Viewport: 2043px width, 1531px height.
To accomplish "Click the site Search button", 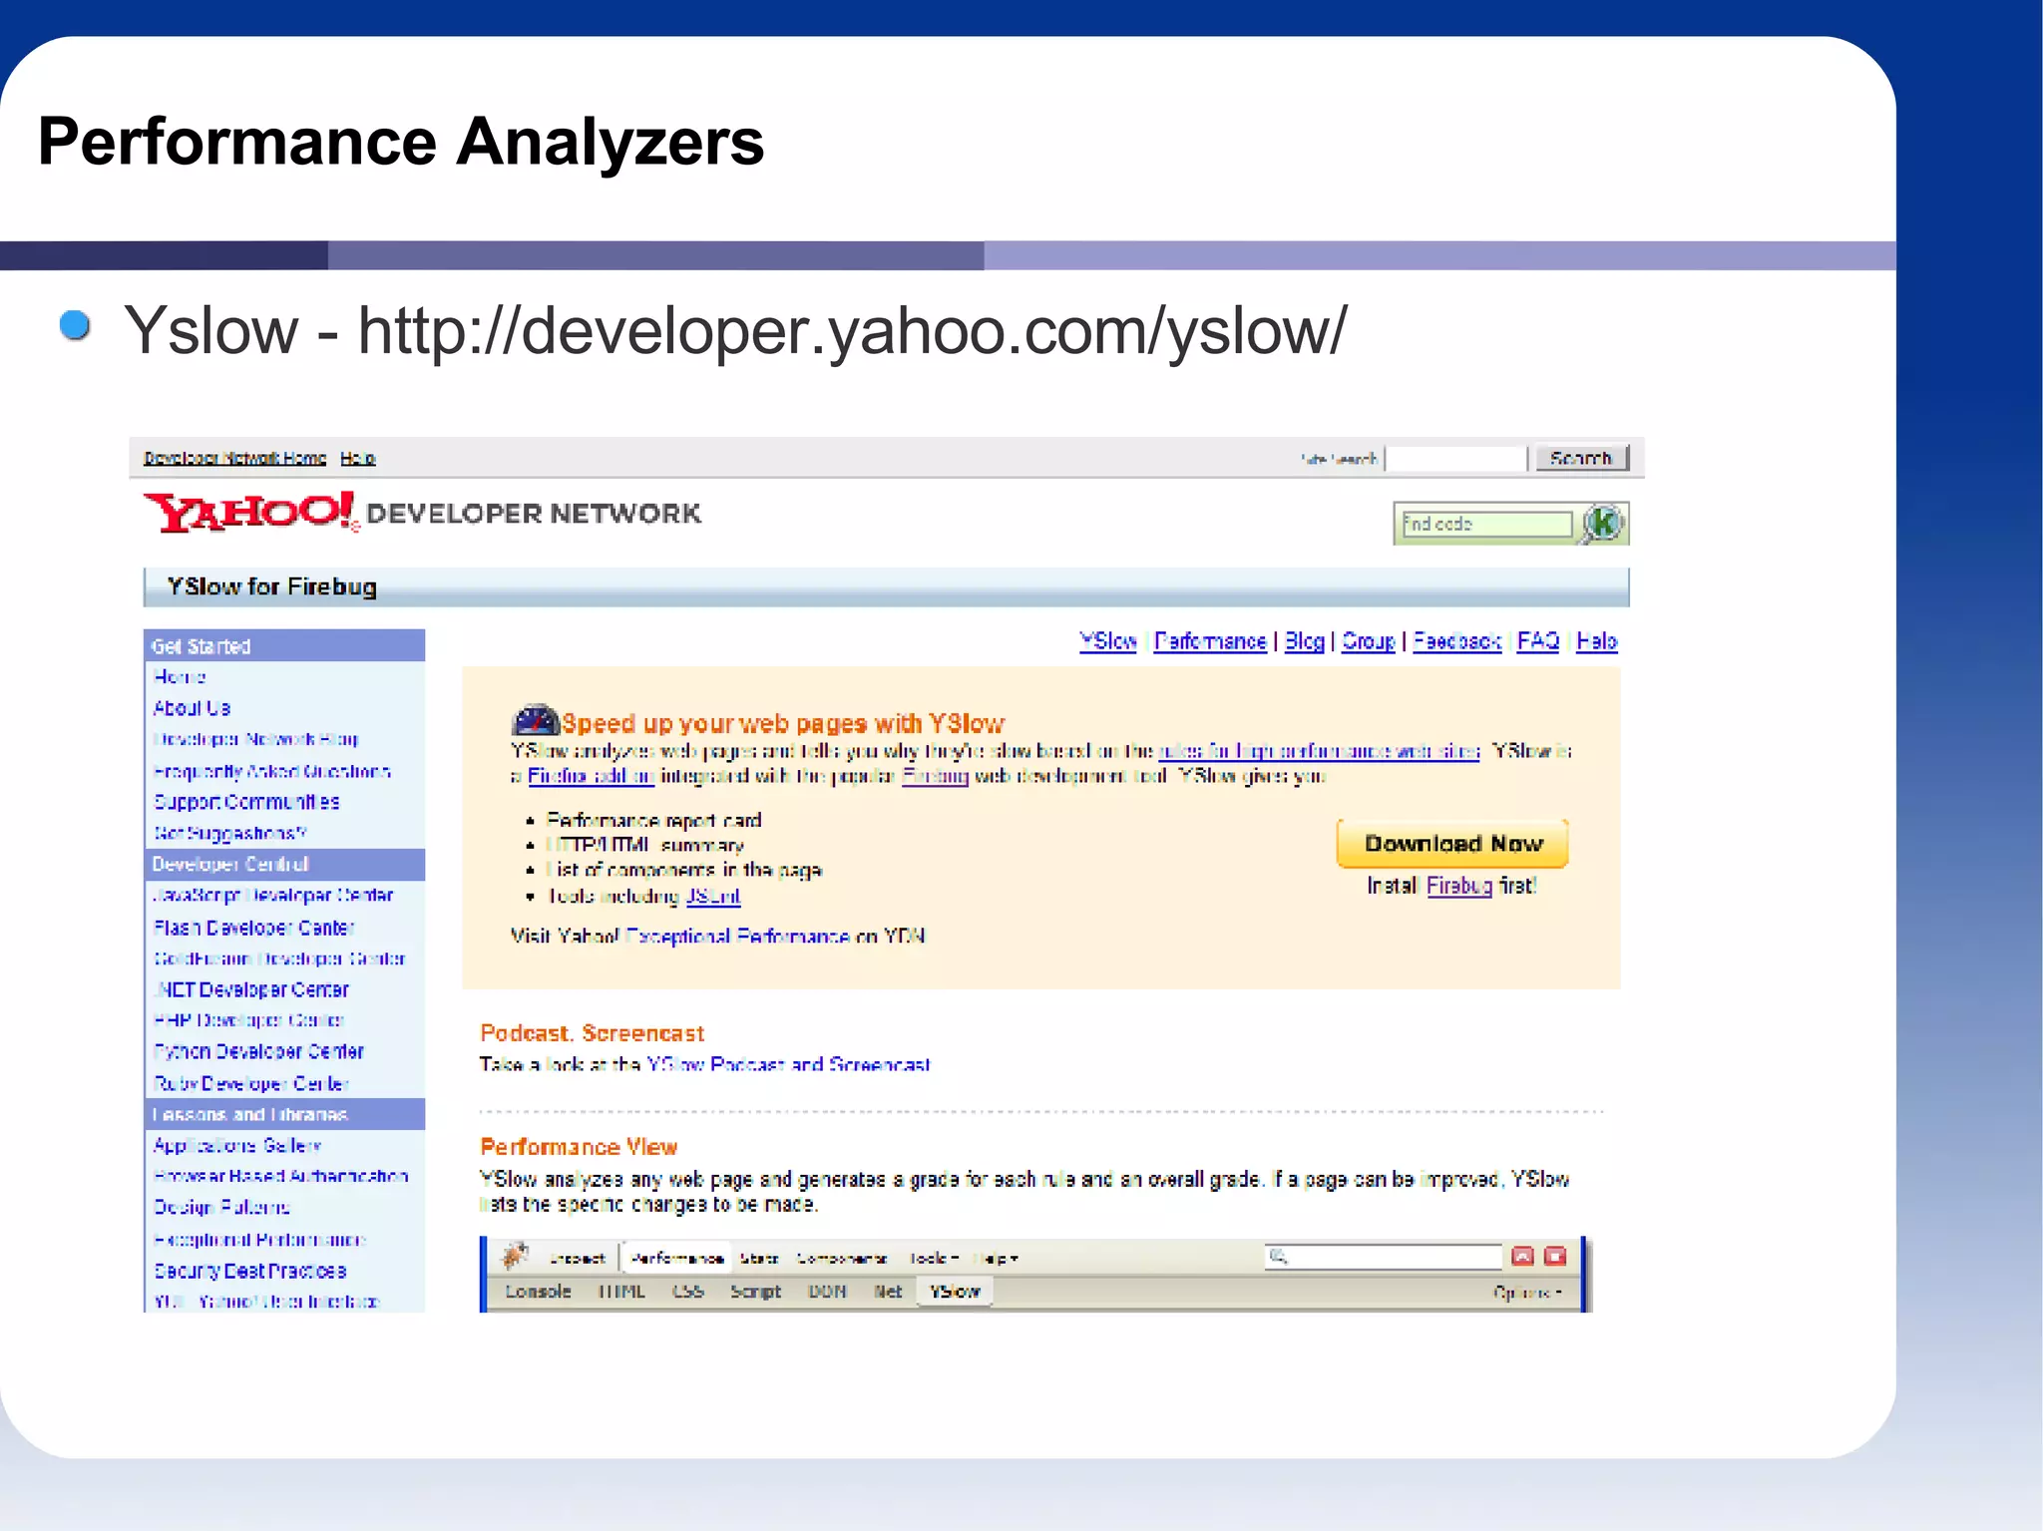I will pyautogui.click(x=1581, y=458).
